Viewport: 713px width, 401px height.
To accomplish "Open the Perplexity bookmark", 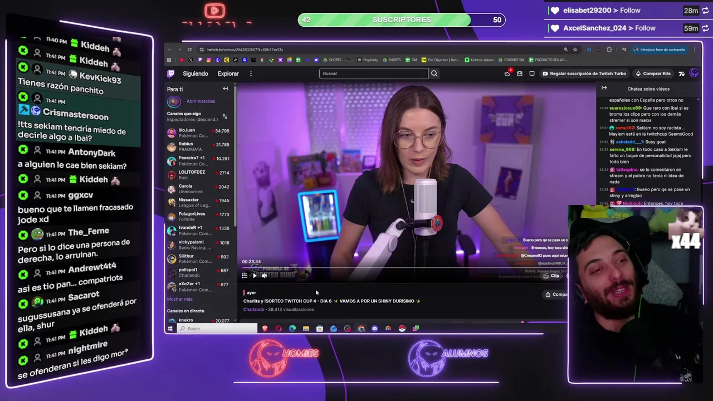I will tap(367, 60).
